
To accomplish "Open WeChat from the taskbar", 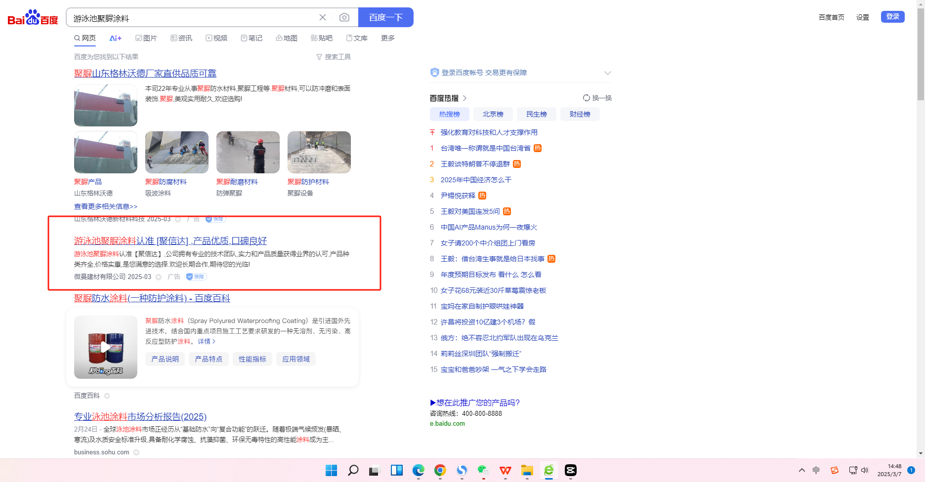I will pyautogui.click(x=483, y=470).
